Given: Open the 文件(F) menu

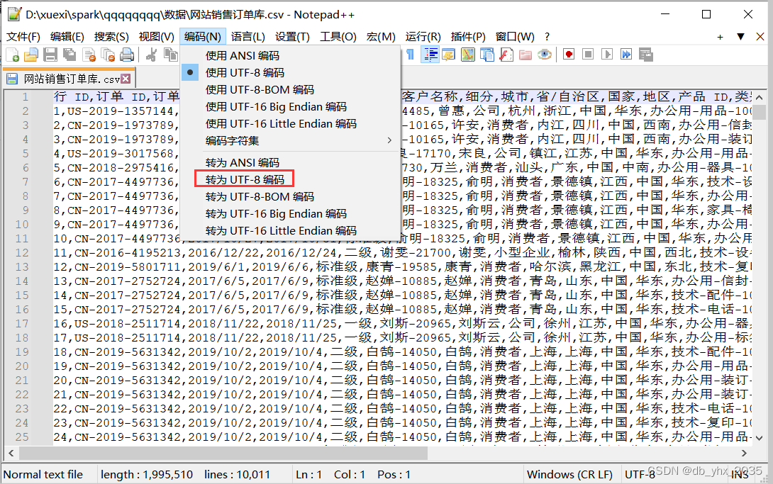Looking at the screenshot, I should tap(23, 37).
